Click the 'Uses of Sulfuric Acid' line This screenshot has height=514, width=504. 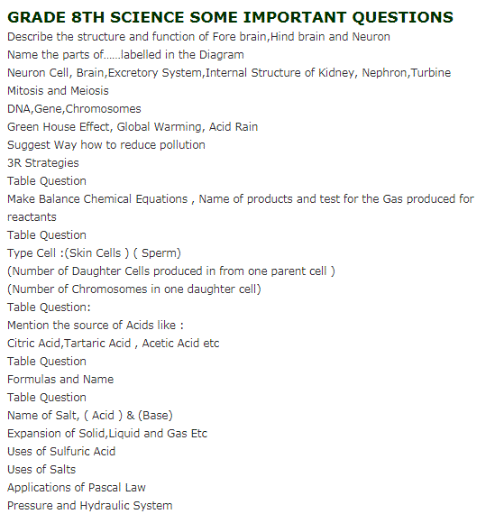(61, 452)
